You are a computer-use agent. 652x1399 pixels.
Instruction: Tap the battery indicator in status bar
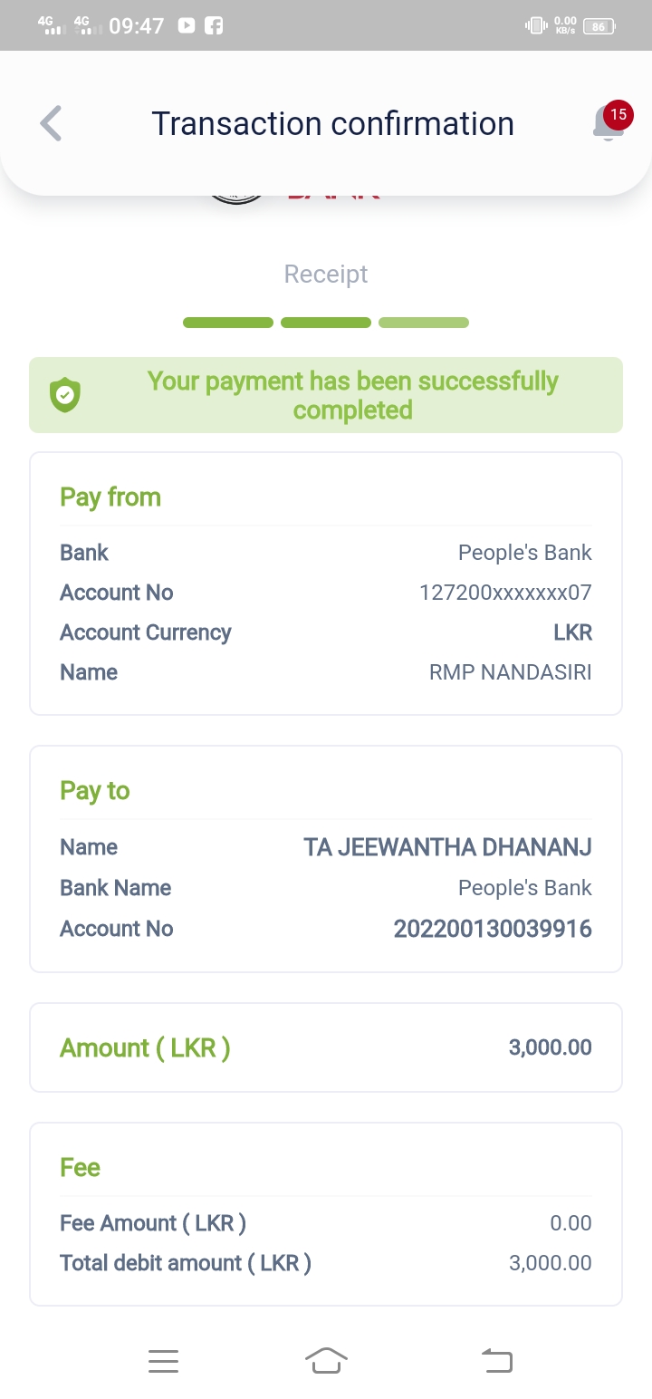tap(599, 26)
